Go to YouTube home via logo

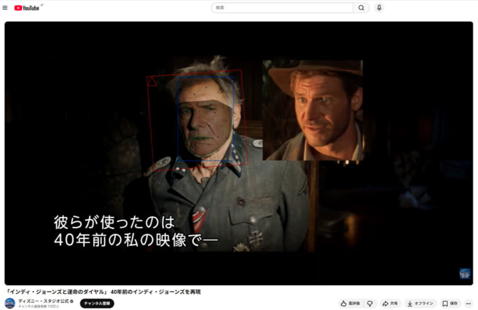point(27,8)
